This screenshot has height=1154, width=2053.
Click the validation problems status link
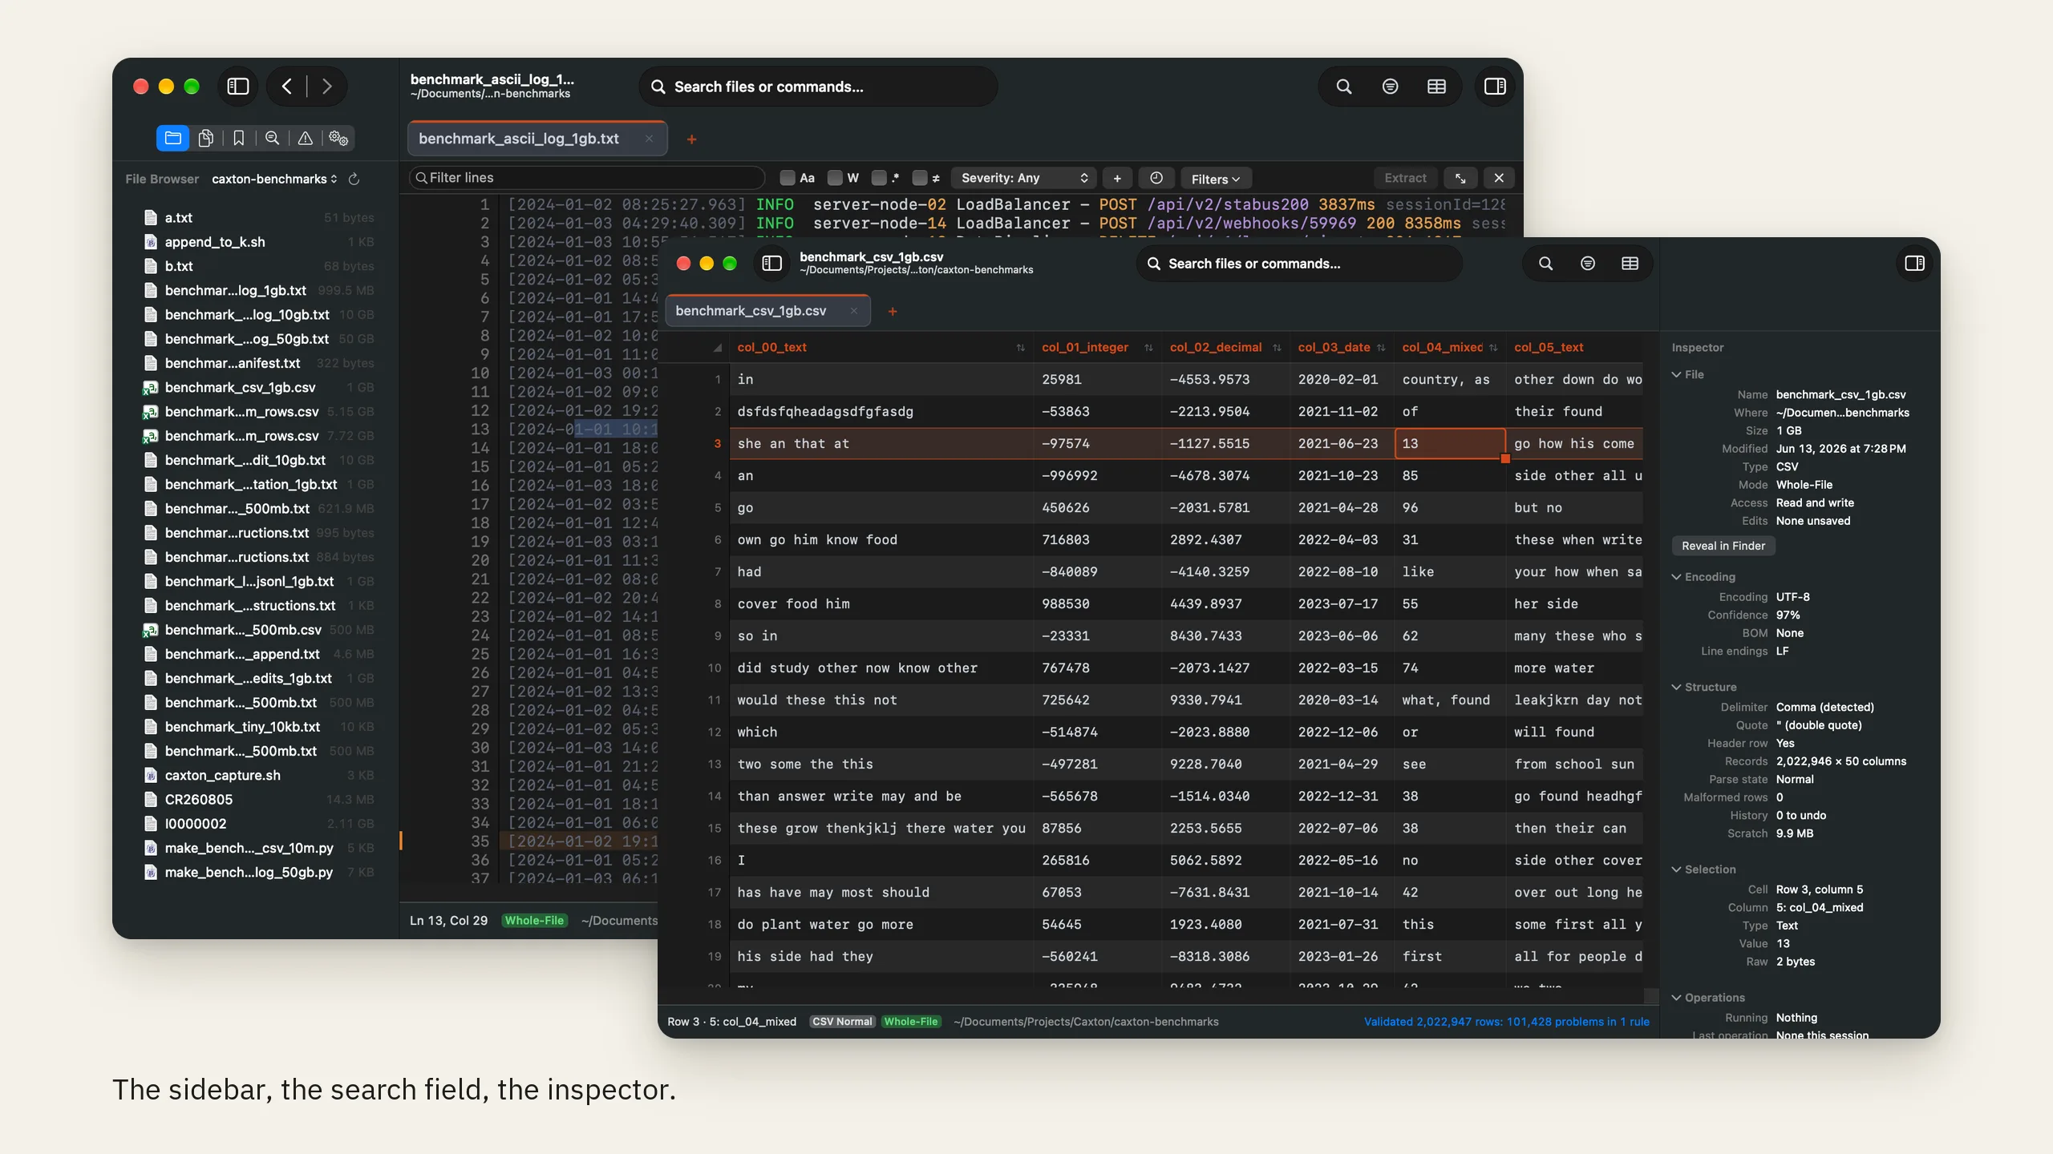coord(1507,1022)
